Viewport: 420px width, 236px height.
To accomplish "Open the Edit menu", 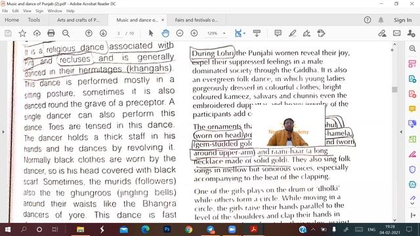I will [x=15, y=11].
